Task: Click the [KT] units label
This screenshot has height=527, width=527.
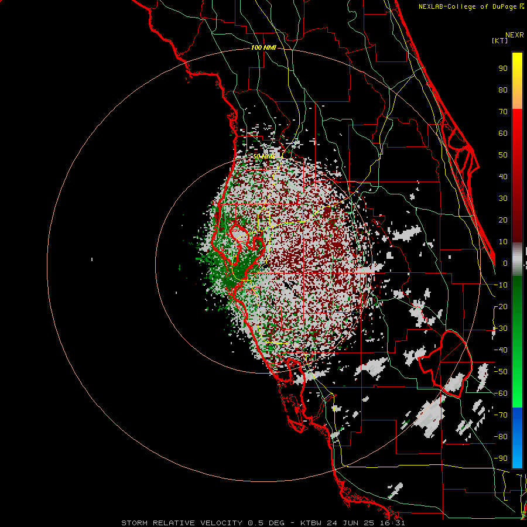Action: pyautogui.click(x=500, y=40)
